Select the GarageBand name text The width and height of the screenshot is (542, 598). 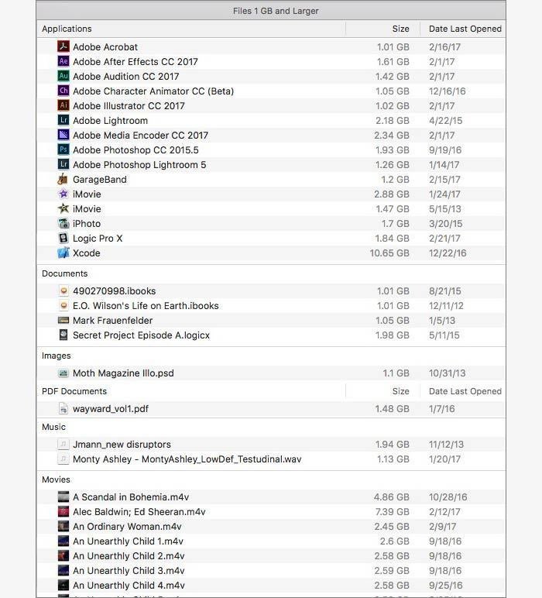click(x=99, y=179)
